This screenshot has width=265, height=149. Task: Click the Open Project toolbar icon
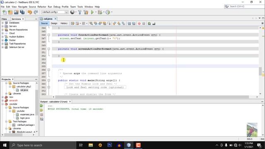(16, 12)
